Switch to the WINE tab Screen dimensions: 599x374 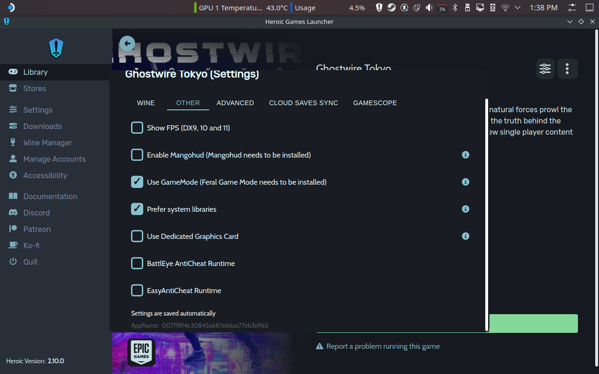(146, 103)
